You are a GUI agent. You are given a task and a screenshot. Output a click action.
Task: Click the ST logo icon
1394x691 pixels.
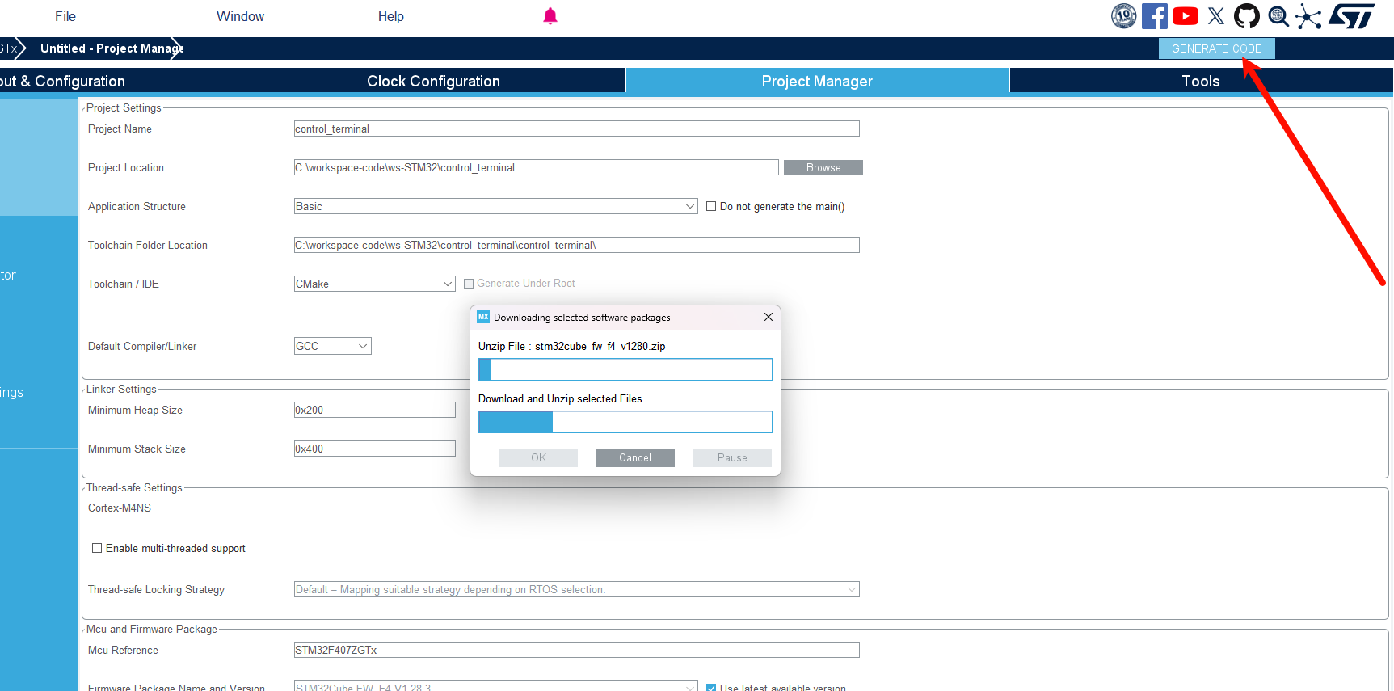pos(1351,16)
